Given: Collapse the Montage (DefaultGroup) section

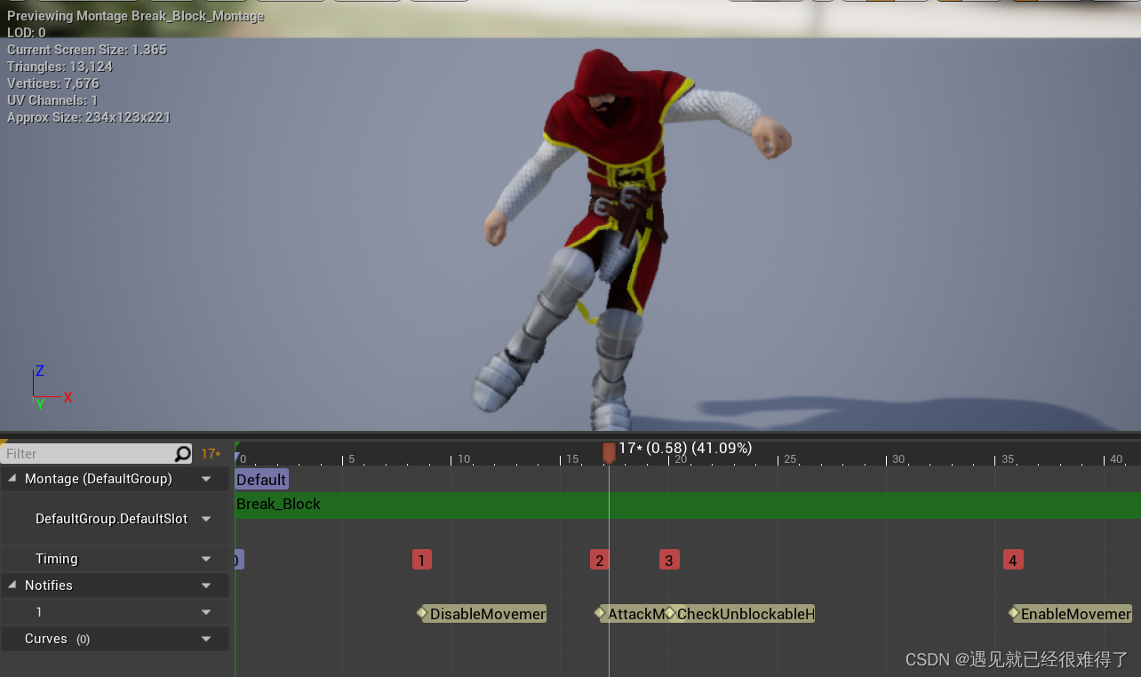Looking at the screenshot, I should coord(11,478).
